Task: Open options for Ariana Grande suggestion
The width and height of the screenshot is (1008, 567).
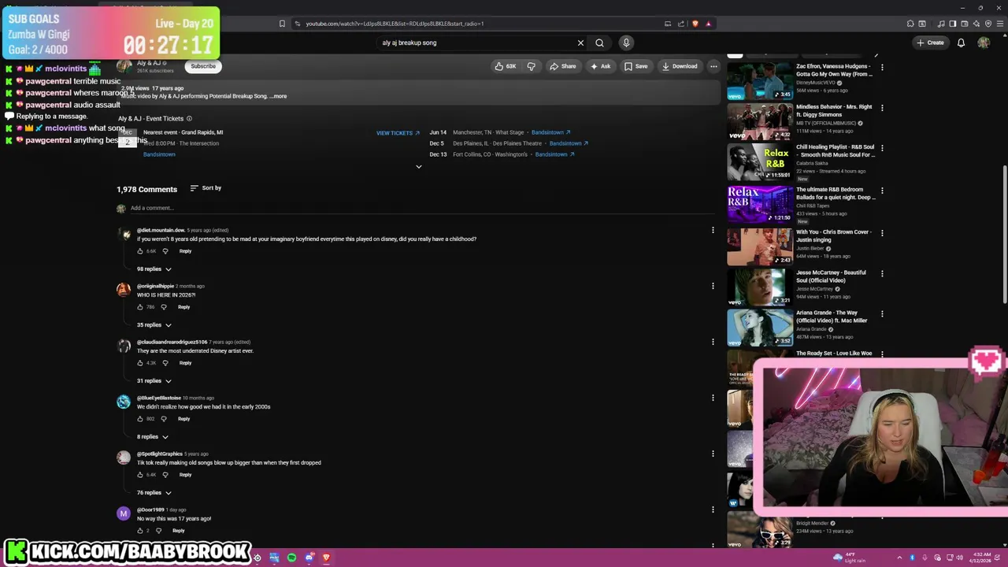Action: tap(882, 314)
